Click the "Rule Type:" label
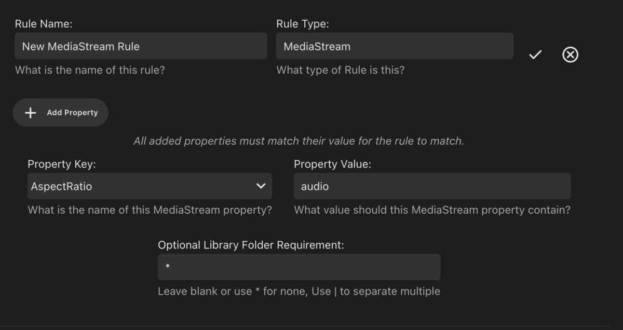 point(303,24)
